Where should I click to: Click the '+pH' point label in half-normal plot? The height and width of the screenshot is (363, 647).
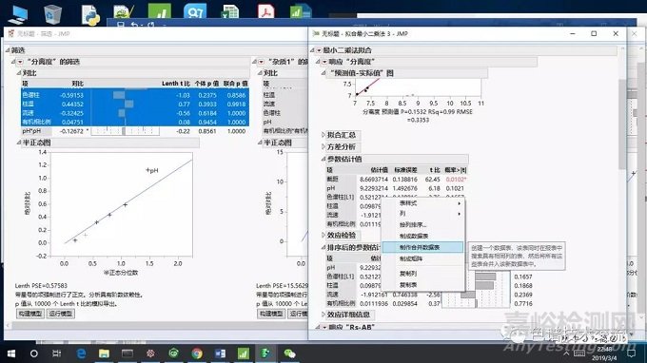tap(152, 170)
